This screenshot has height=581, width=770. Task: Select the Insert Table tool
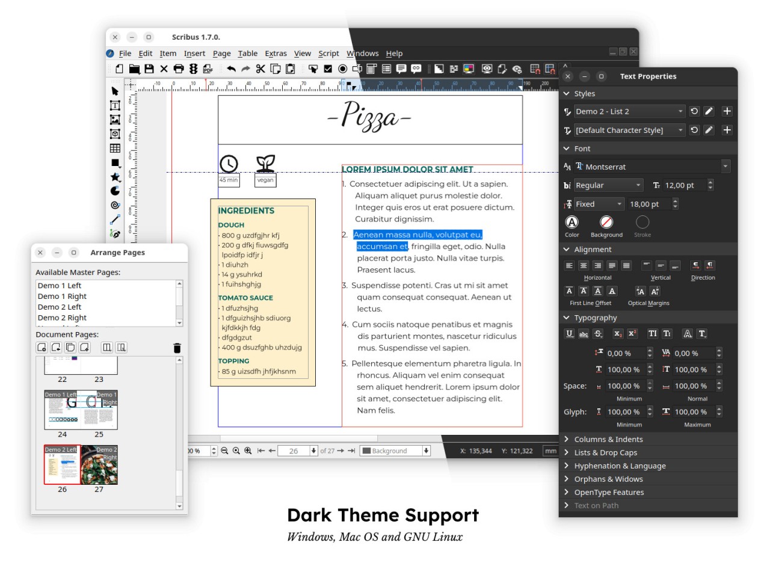[115, 147]
